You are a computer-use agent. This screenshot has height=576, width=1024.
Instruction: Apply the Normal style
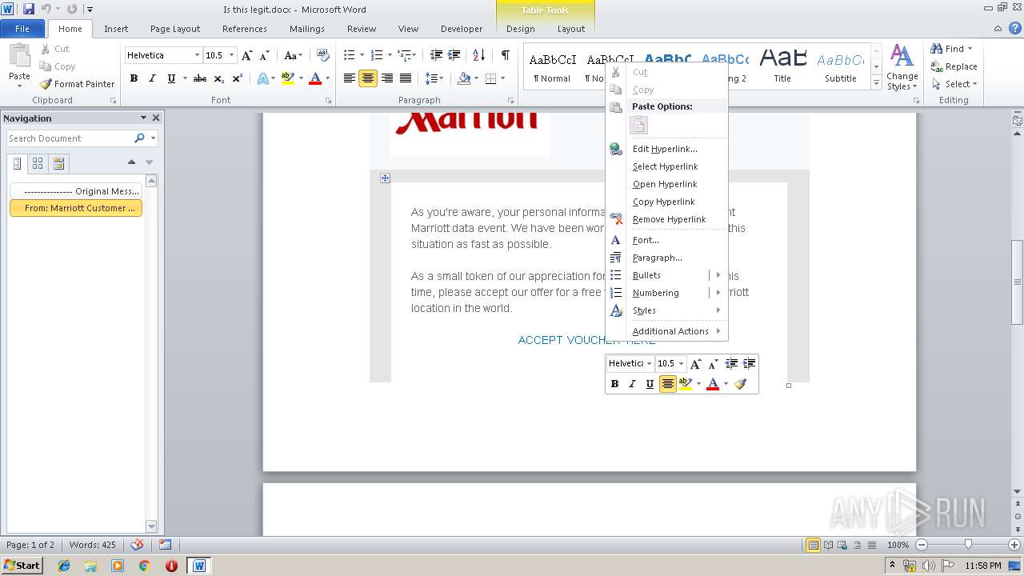(x=552, y=67)
